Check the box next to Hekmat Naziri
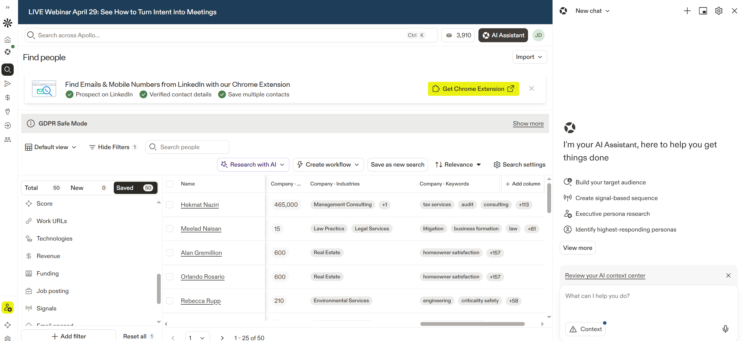The height and width of the screenshot is (341, 743). pos(169,205)
